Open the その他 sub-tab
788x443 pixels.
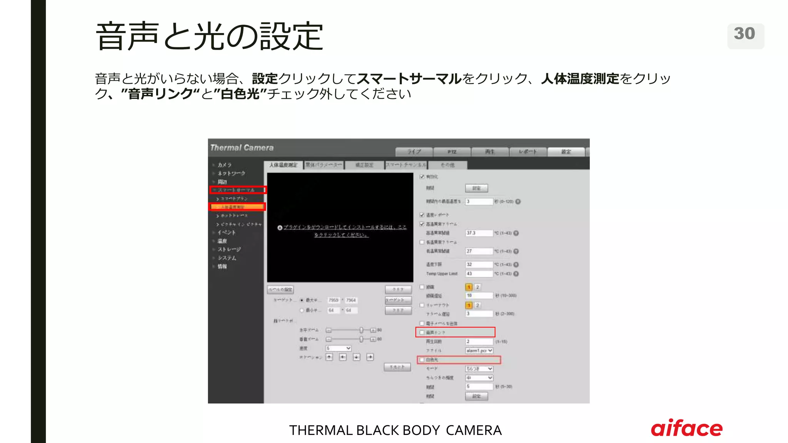click(x=447, y=165)
